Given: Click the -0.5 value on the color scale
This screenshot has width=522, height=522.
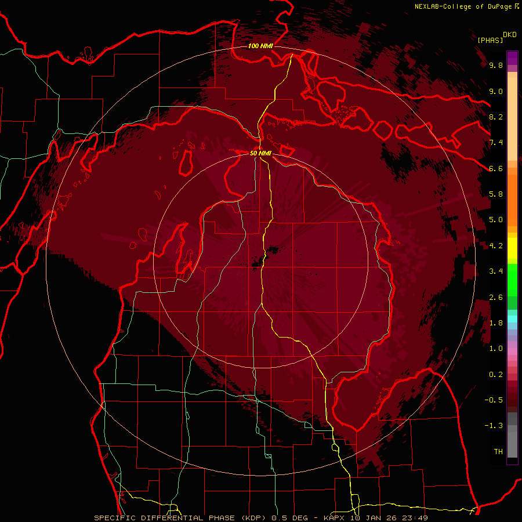Looking at the screenshot, I should point(494,400).
